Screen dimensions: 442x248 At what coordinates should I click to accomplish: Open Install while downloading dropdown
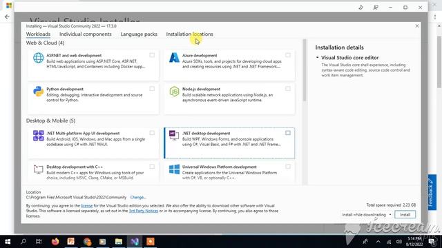[366, 214]
